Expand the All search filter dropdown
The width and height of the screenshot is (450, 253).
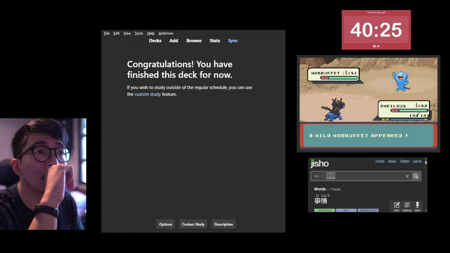click(317, 176)
